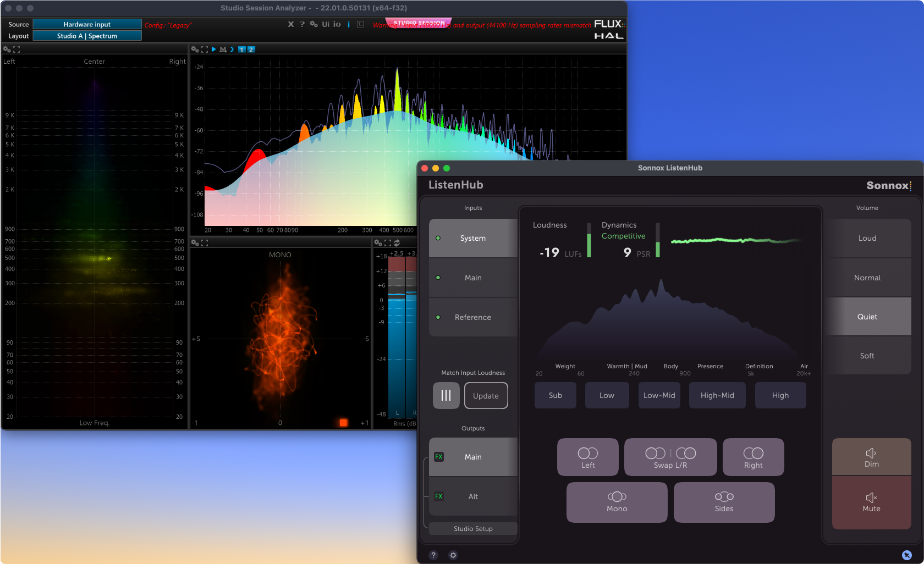This screenshot has width=924, height=564.
Task: Select the Main output
Action: (x=473, y=457)
